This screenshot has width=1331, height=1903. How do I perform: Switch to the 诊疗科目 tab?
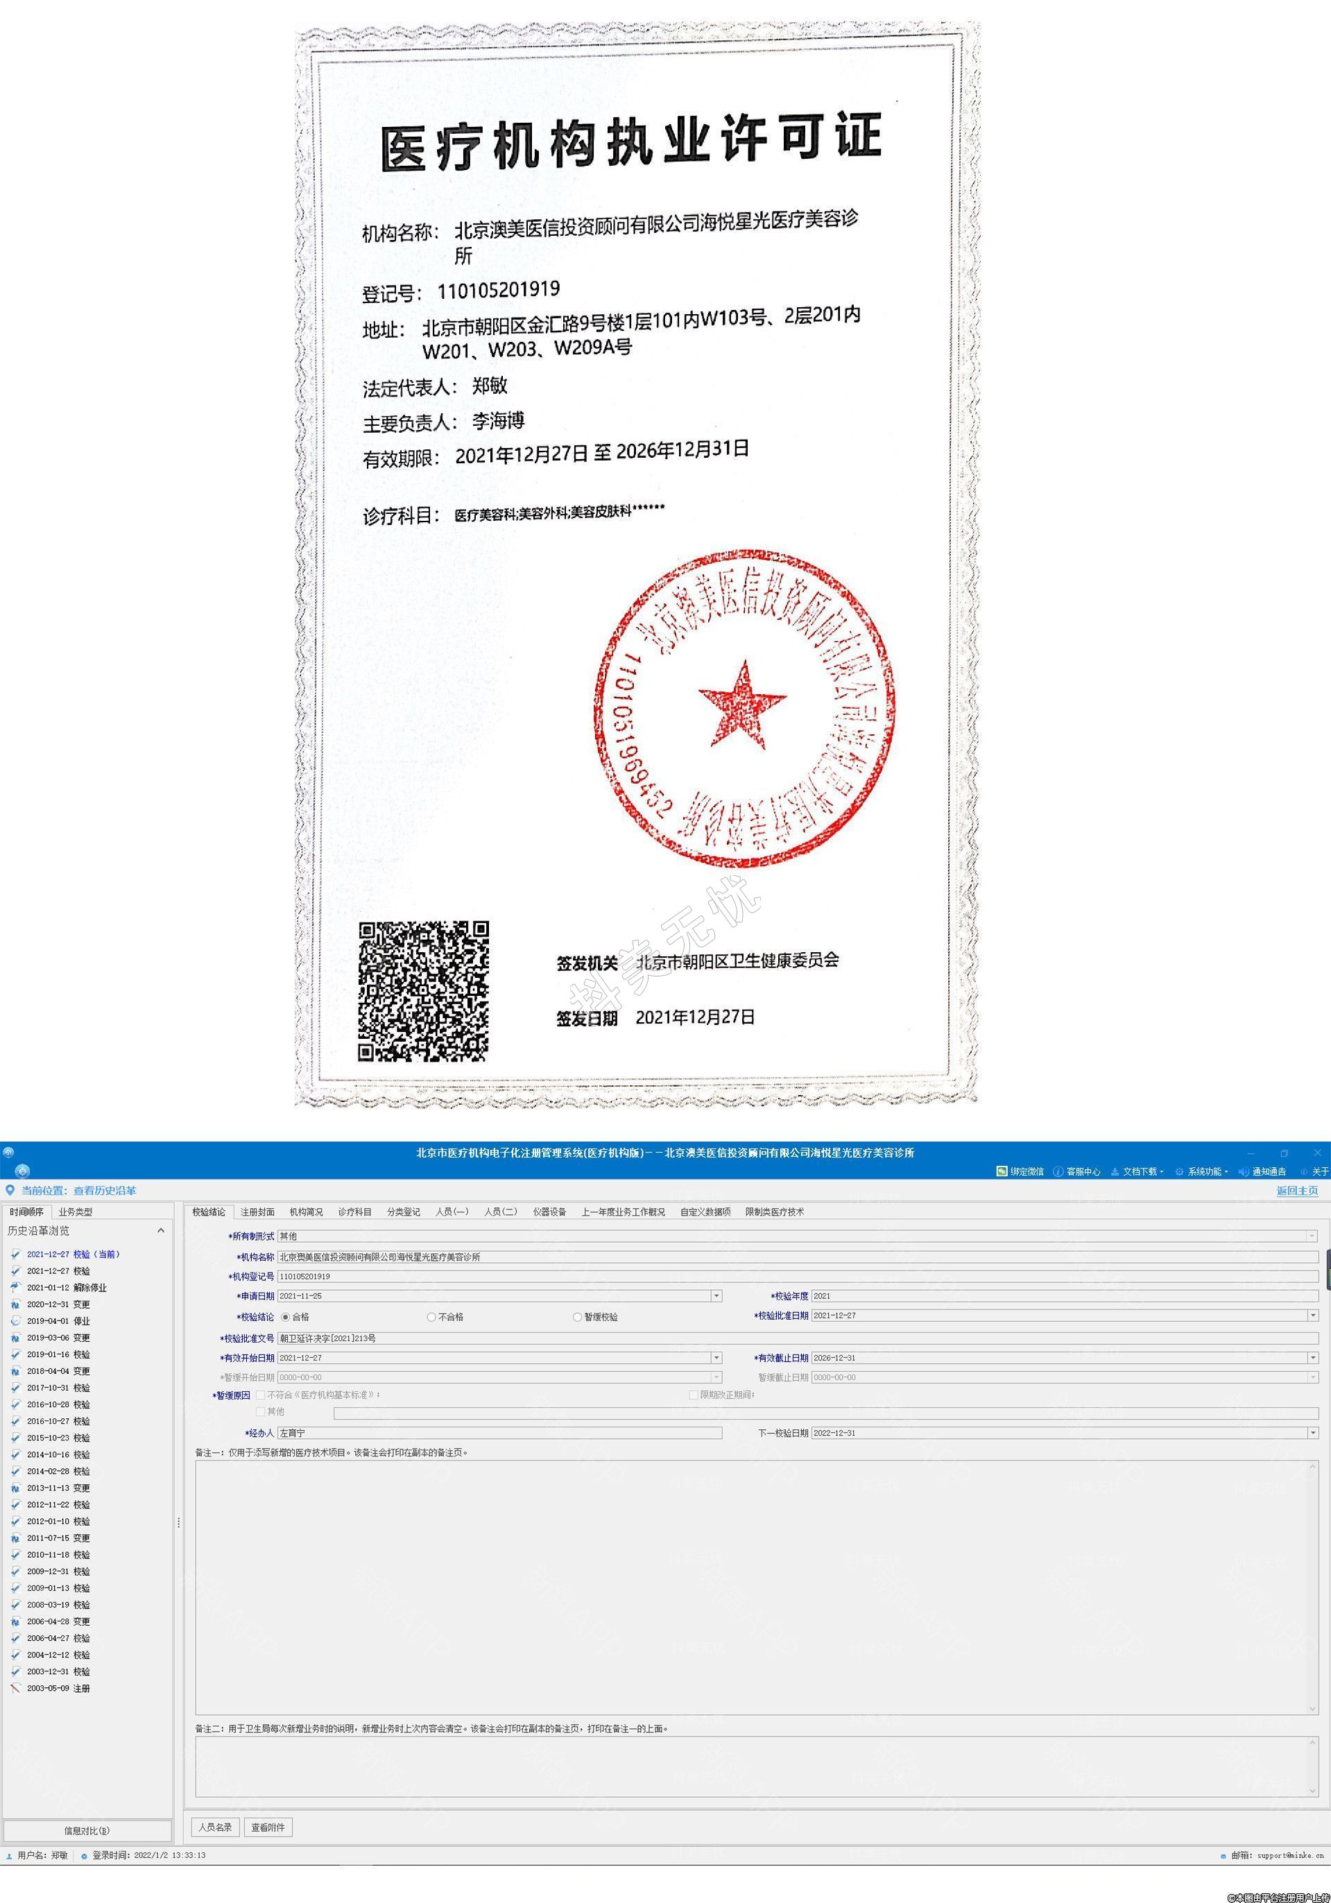[354, 1212]
